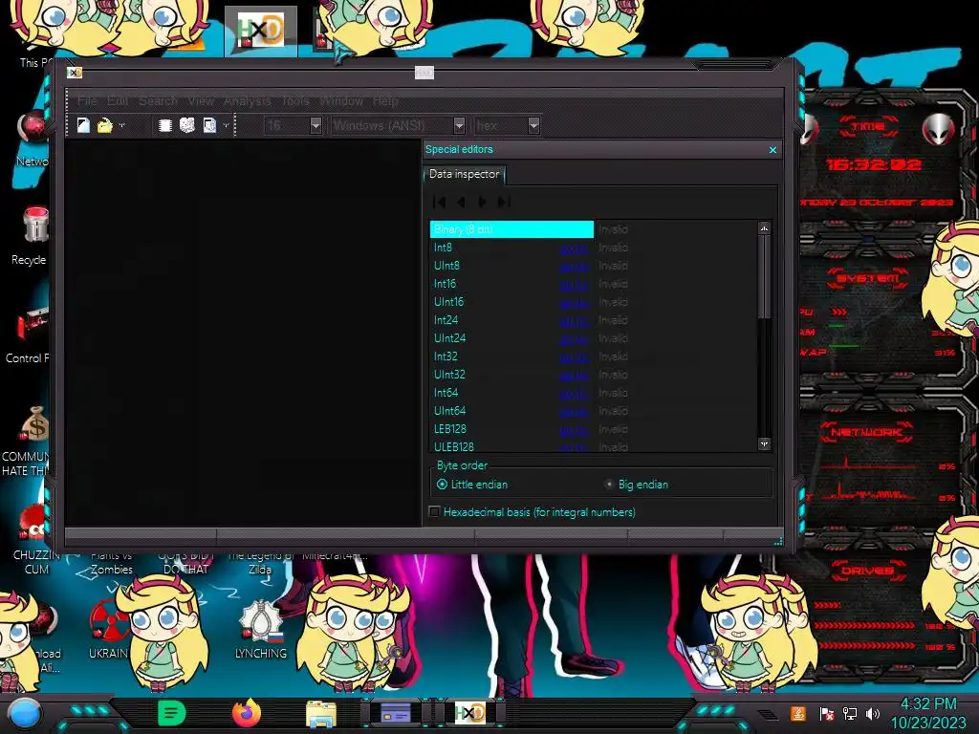This screenshot has width=979, height=734.
Task: Click the Open disk toolbar icon
Action: tap(186, 125)
